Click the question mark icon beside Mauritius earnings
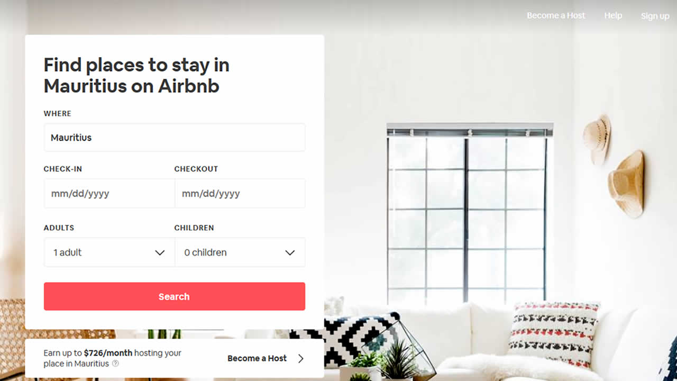This screenshot has width=677, height=381. [115, 364]
